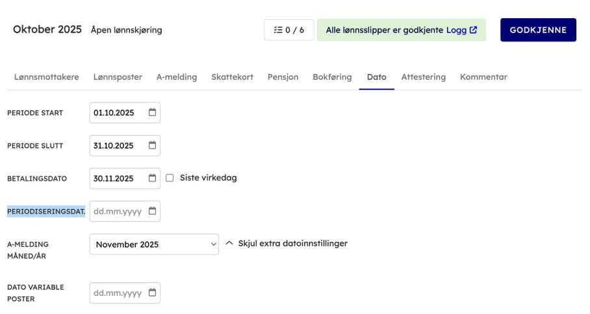Open calendar icon in Betalingsdato field
Viewport: 590px width, 314px height.
point(152,178)
